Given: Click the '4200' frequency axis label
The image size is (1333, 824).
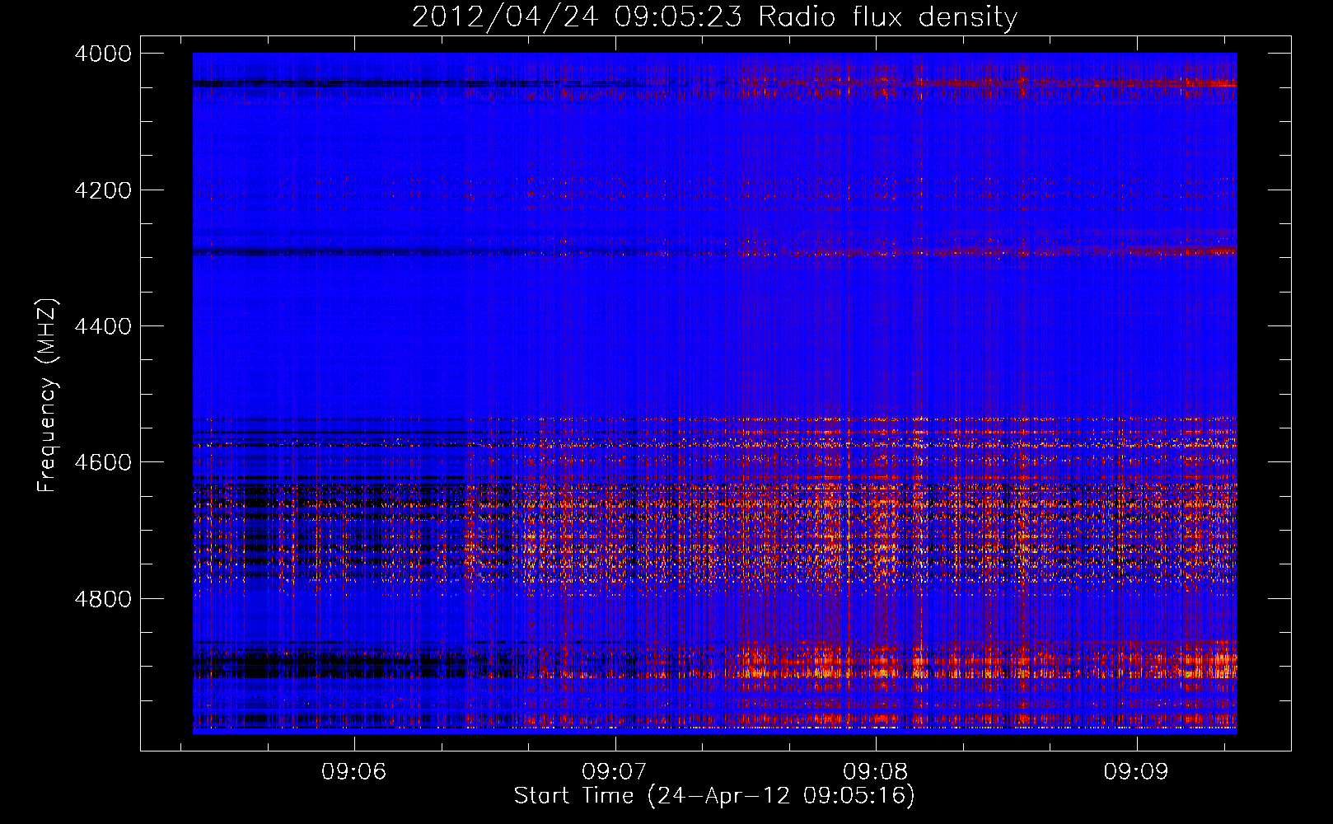Looking at the screenshot, I should (103, 190).
